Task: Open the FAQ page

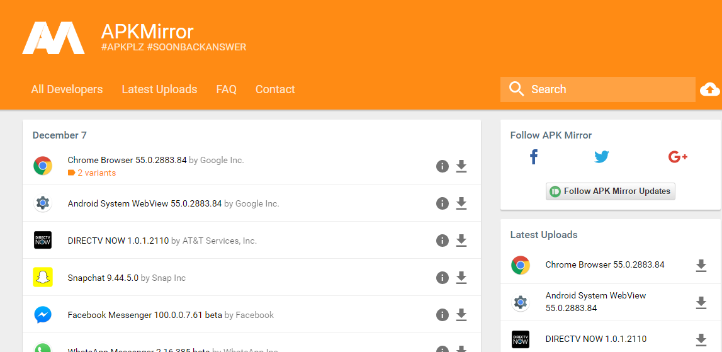Action: (x=227, y=89)
